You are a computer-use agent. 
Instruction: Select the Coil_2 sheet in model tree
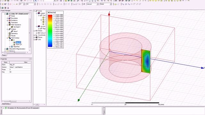pos(42,33)
